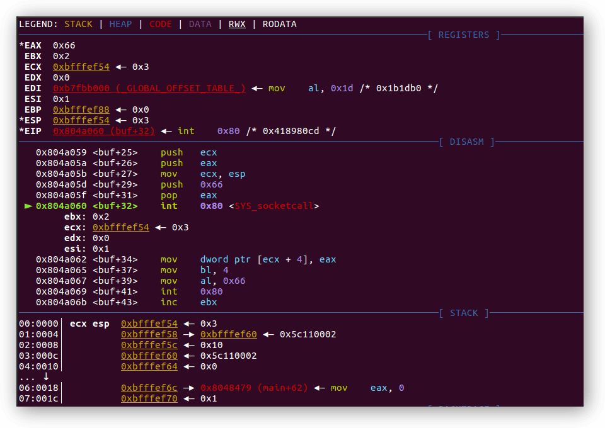Click stack address 0xbfffef58 at offset 01:0004

click(x=149, y=334)
